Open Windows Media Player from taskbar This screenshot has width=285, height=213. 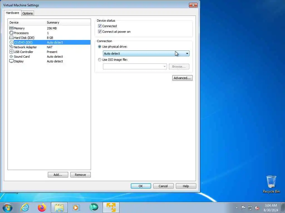76,207
